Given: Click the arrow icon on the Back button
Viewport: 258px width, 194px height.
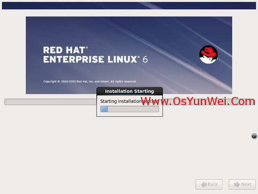Looking at the screenshot, I should [204, 184].
